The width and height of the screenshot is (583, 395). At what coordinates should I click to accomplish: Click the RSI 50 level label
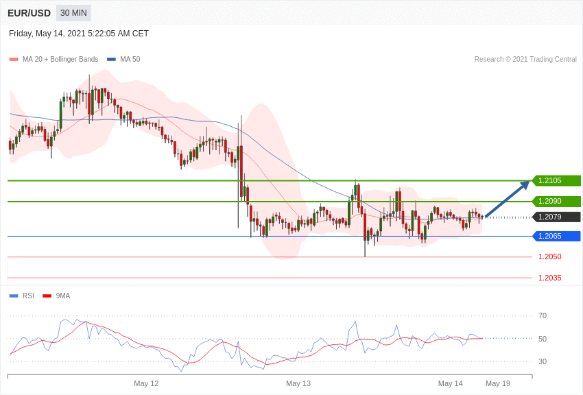tap(543, 339)
